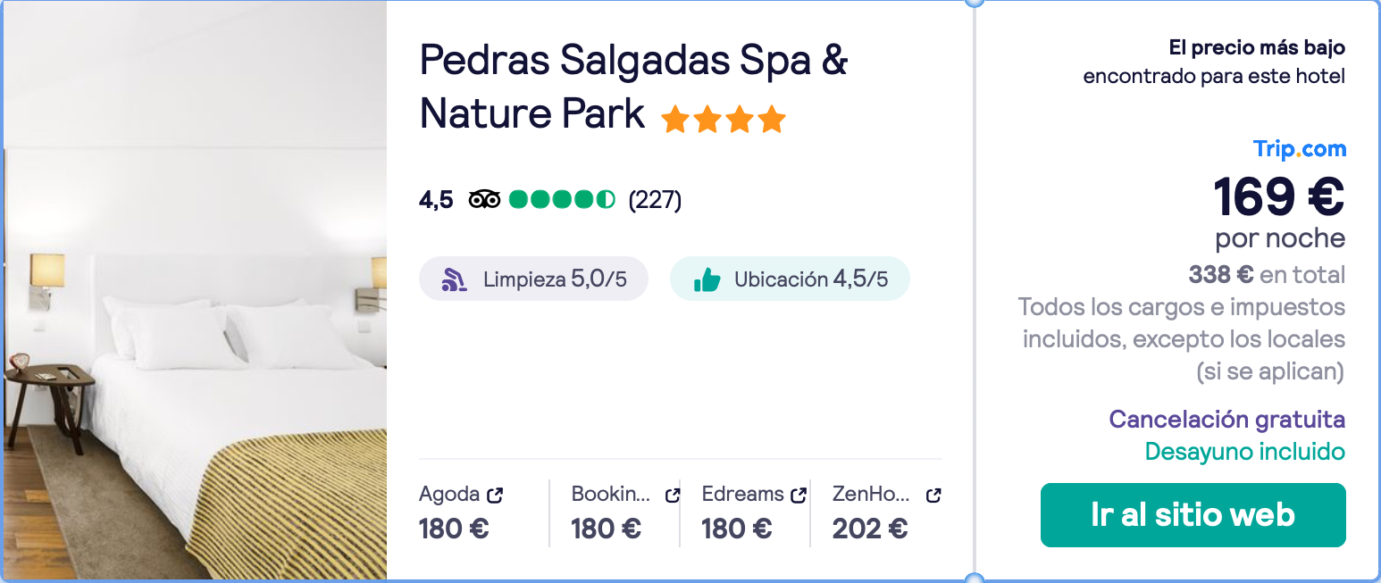Click the 169 € nightly price
The image size is (1381, 583).
[x=1278, y=196]
